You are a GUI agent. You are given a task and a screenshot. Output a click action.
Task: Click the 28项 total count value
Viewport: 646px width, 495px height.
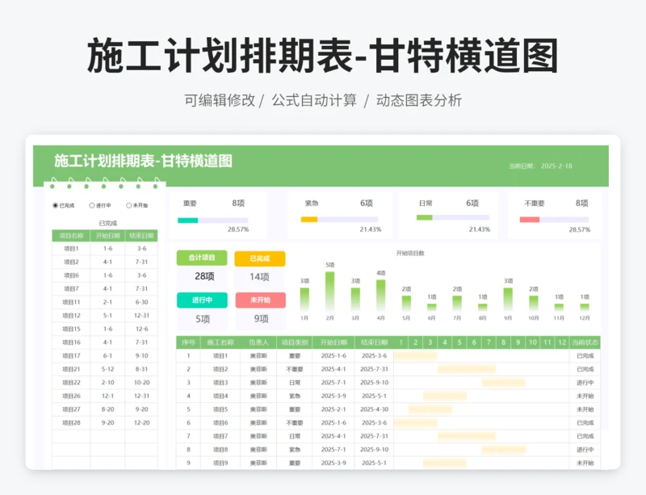pos(204,276)
